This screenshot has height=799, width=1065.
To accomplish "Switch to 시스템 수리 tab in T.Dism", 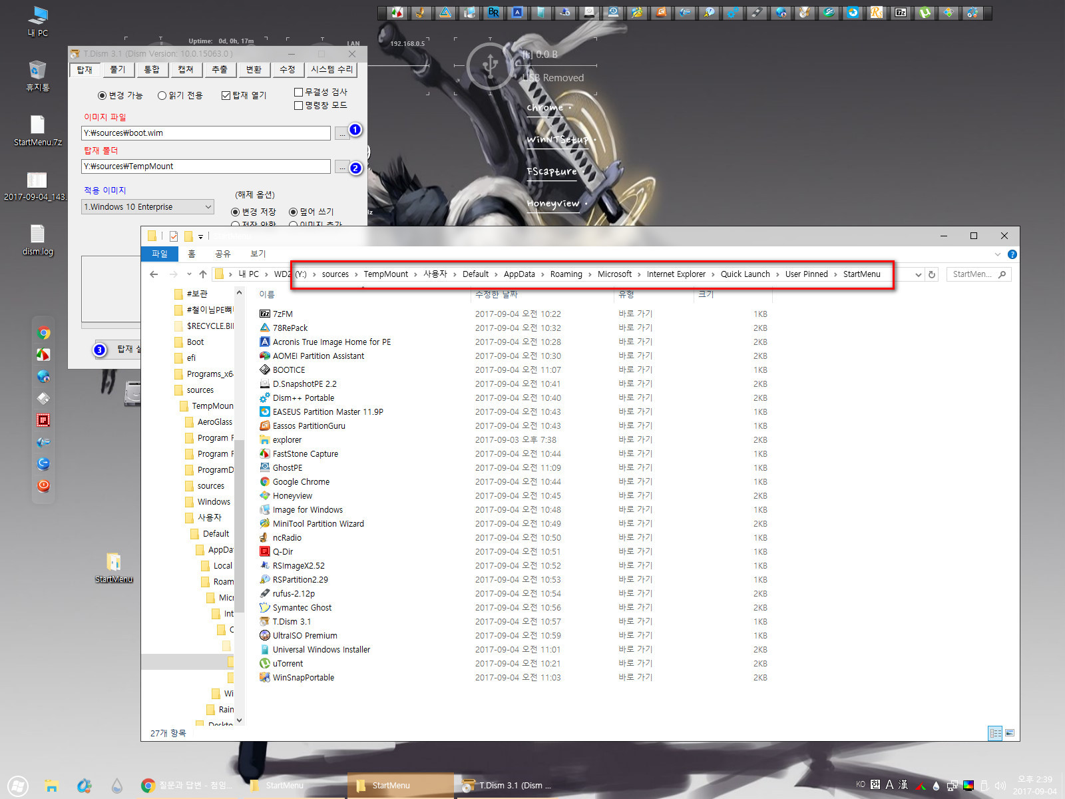I will (332, 69).
